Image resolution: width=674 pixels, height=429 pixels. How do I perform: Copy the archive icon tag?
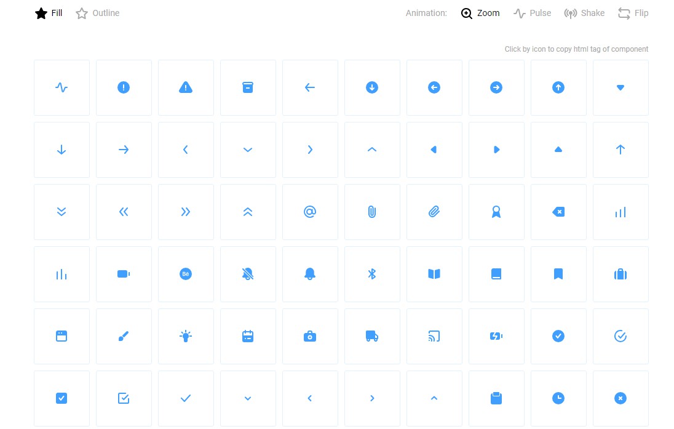(248, 87)
